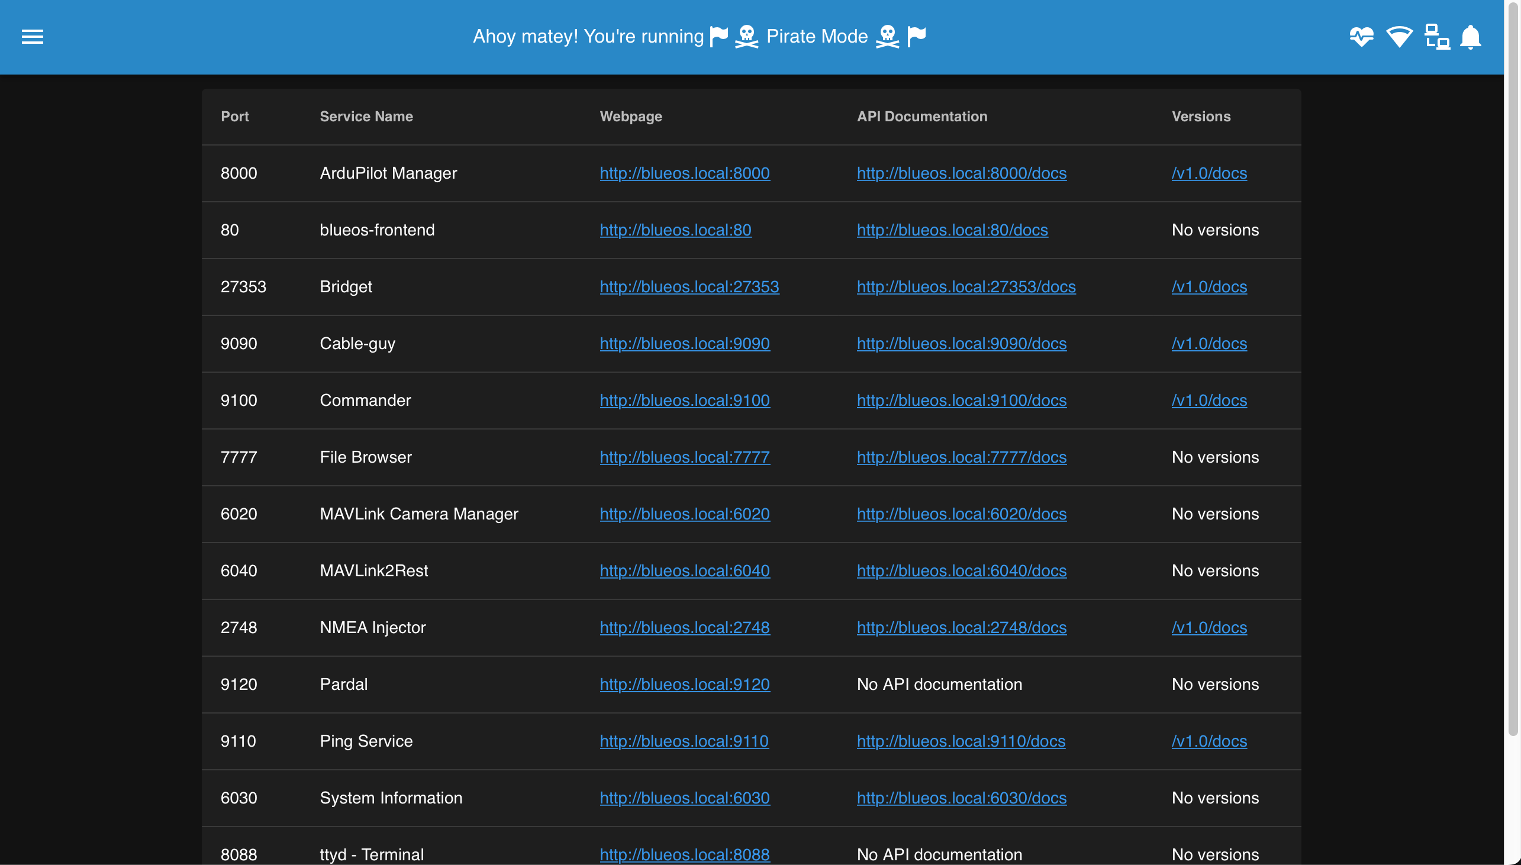The image size is (1521, 865).
Task: Open NMEA Injector webpage link port 2748
Action: click(684, 627)
